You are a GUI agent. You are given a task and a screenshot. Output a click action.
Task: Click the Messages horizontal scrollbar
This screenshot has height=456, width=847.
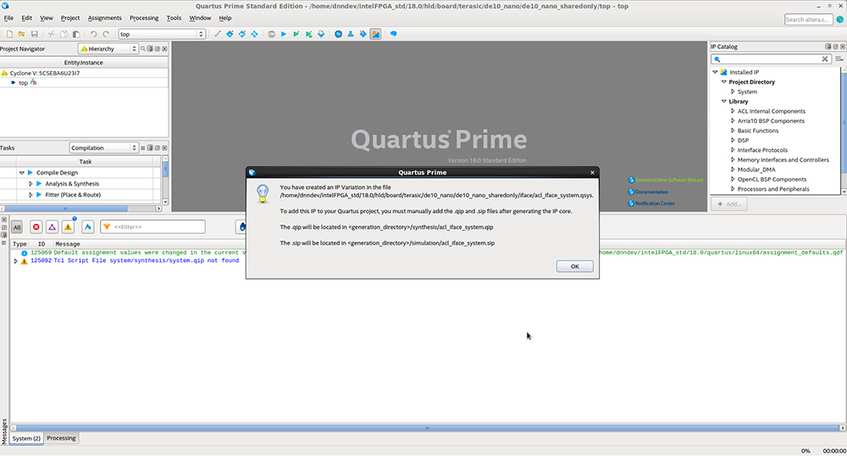click(427, 428)
